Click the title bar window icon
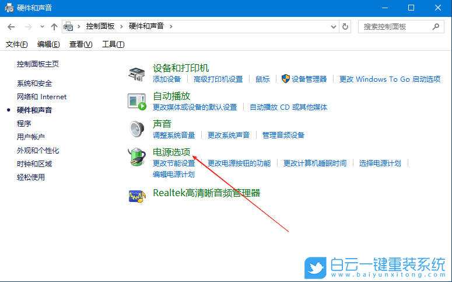The image size is (452, 282). (x=9, y=8)
